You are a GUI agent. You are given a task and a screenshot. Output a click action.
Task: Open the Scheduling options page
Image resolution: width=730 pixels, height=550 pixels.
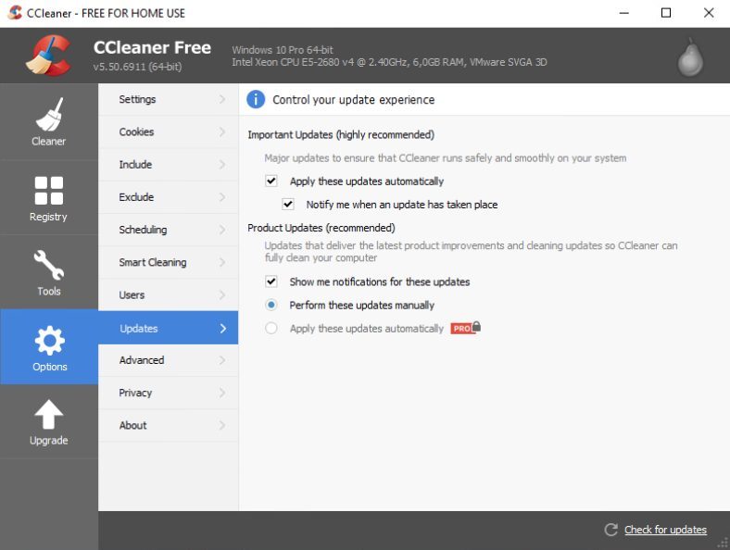click(x=143, y=230)
